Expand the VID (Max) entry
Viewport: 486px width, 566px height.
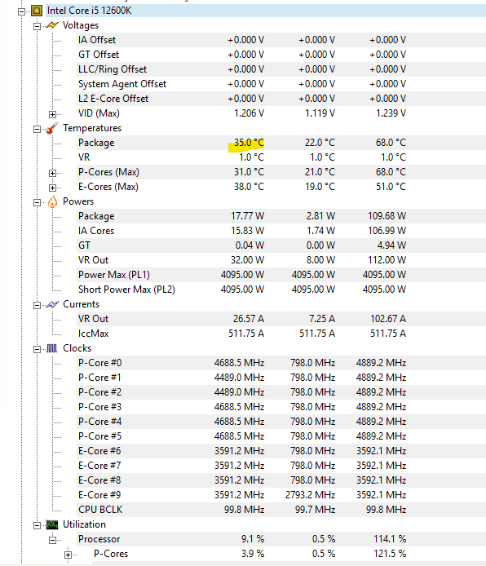point(53,114)
